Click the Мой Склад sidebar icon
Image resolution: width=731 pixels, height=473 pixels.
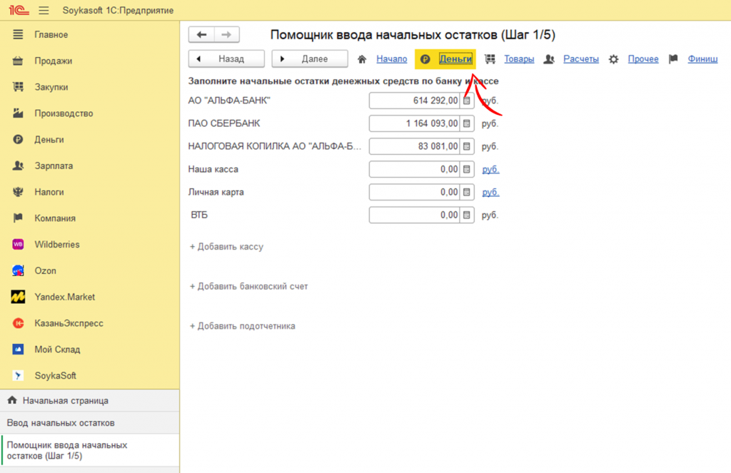(x=19, y=350)
